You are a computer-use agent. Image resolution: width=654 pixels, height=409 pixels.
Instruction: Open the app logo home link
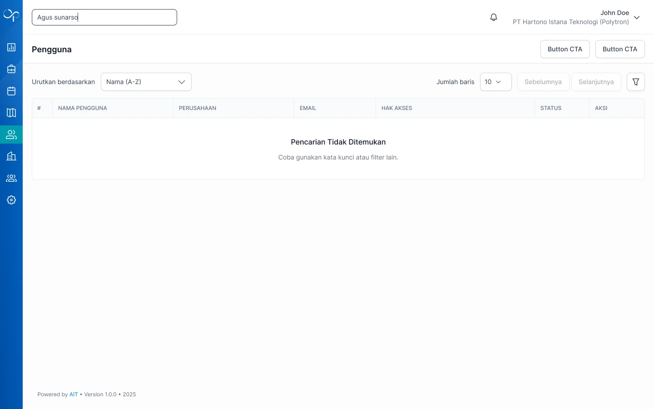[11, 15]
